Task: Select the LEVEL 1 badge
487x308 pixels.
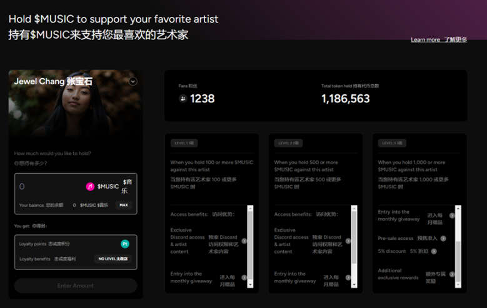Action: coord(184,143)
